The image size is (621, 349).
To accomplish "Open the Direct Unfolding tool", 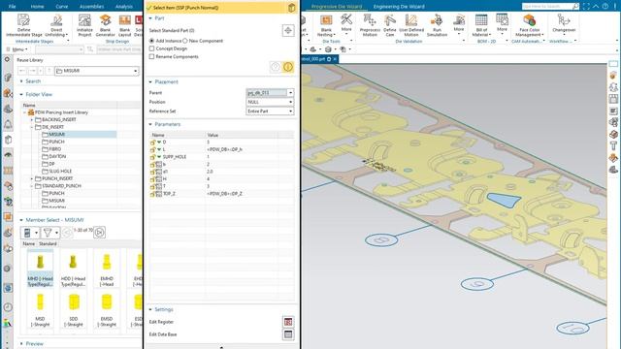I will click(x=56, y=20).
